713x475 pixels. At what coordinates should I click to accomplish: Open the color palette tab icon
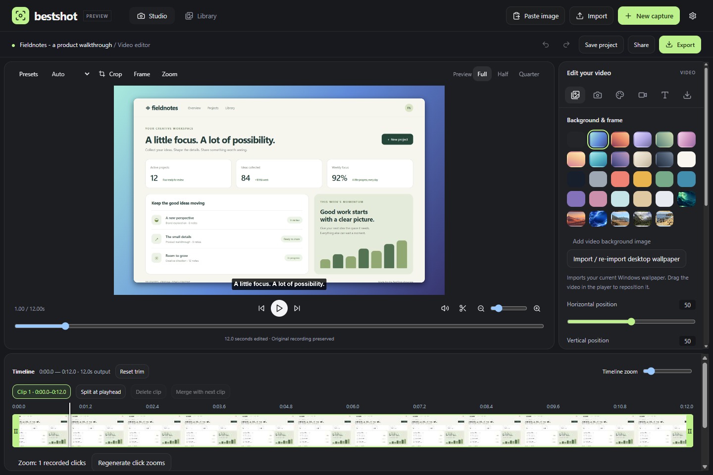pyautogui.click(x=620, y=95)
